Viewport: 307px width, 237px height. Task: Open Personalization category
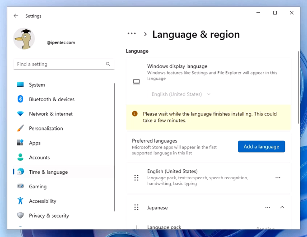(64, 128)
